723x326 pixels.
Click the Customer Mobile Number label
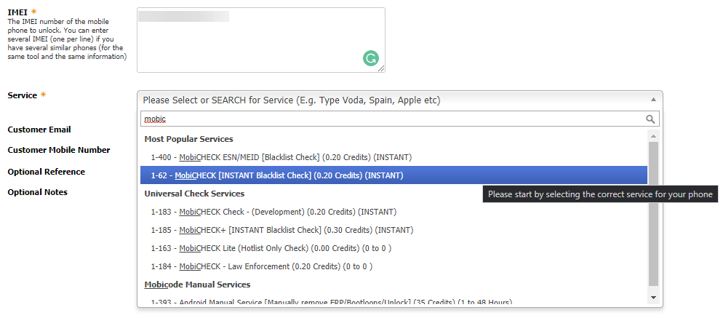pos(59,150)
